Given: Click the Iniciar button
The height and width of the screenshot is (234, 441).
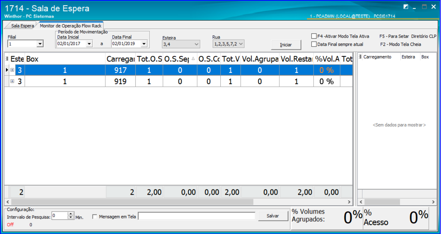Looking at the screenshot, I should [286, 45].
